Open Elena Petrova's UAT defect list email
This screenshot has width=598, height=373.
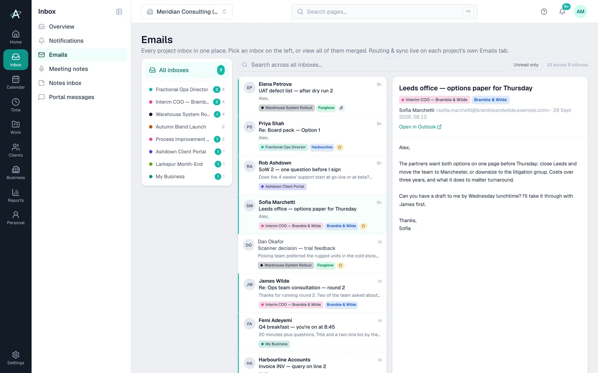point(312,96)
